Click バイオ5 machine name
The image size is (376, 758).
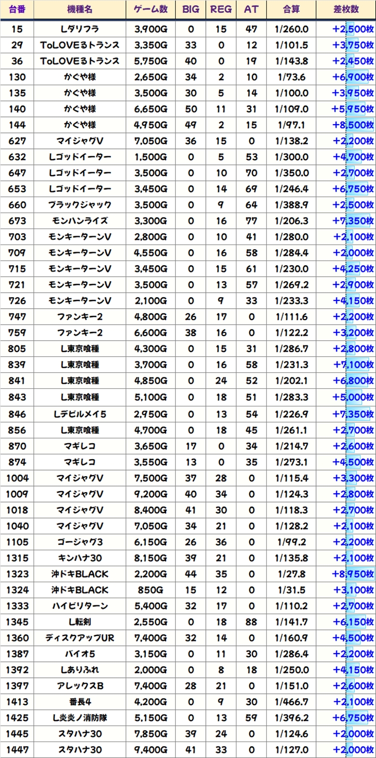80,654
